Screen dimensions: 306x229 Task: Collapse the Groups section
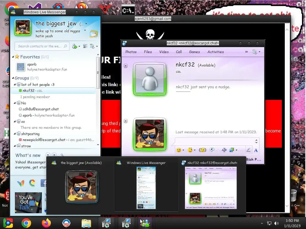pos(13,78)
